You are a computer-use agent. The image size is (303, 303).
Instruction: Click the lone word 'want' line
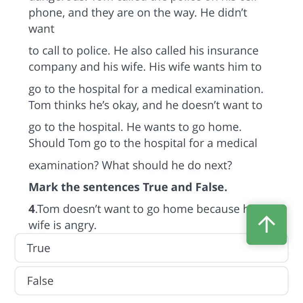coord(41,29)
